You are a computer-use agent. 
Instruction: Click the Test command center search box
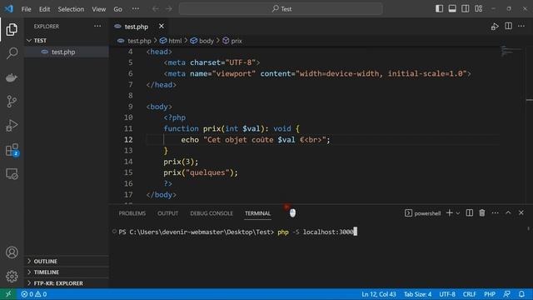point(281,9)
